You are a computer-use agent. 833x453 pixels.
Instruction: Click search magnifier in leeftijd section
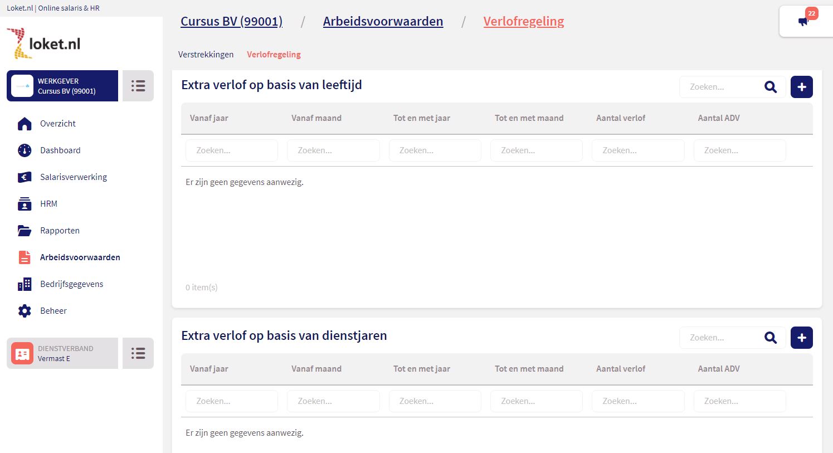771,87
